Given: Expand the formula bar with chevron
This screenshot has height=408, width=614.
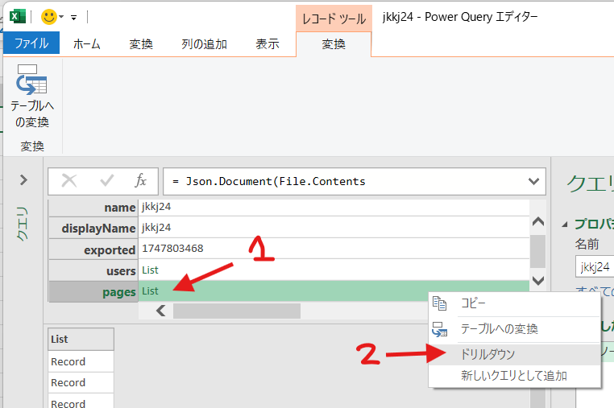Looking at the screenshot, I should point(533,181).
